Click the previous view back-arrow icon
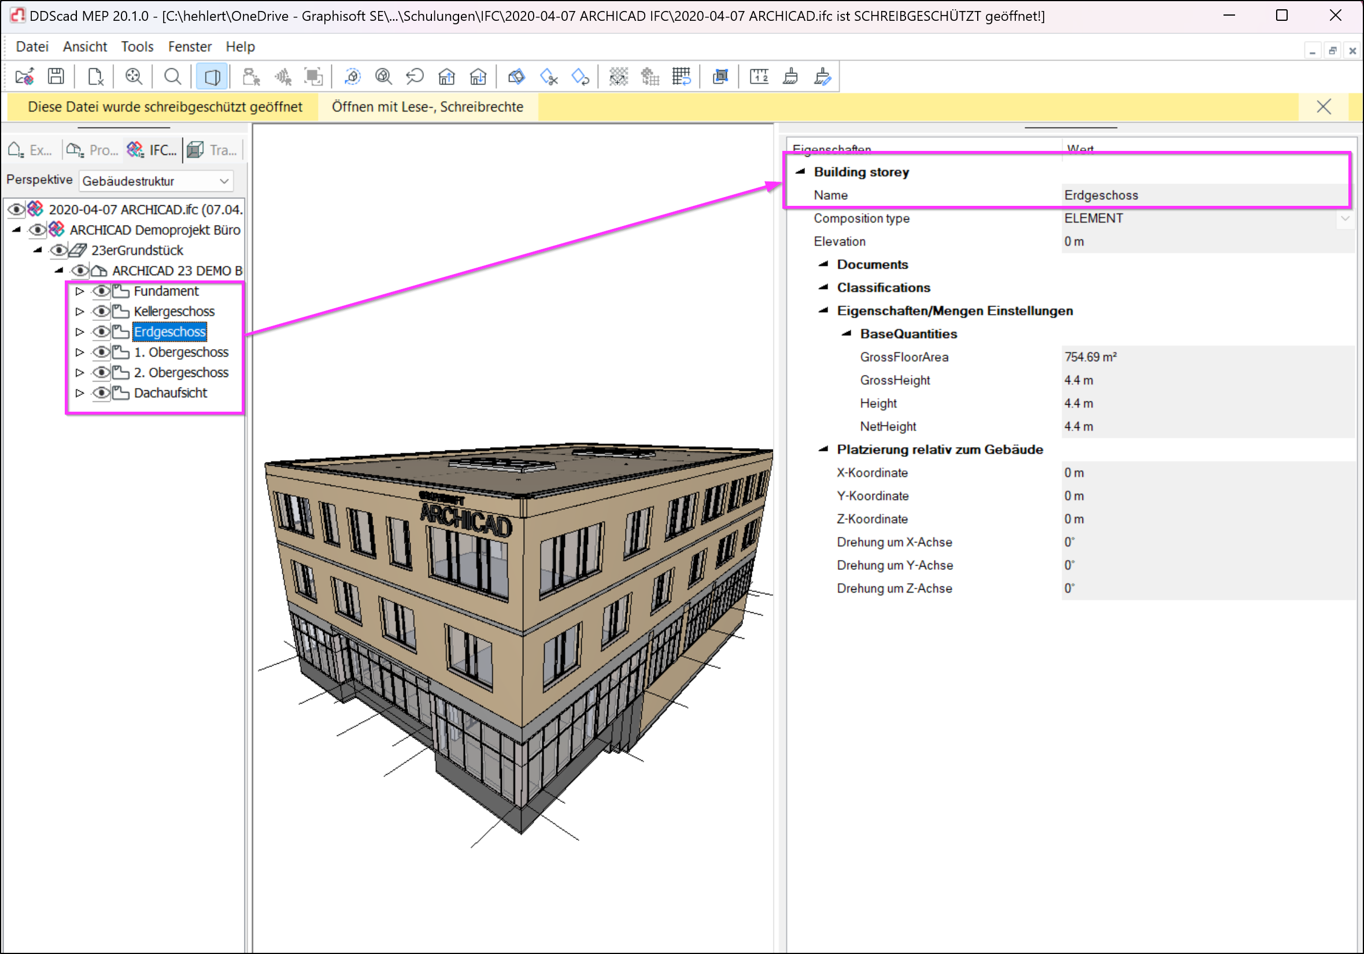 [x=415, y=77]
